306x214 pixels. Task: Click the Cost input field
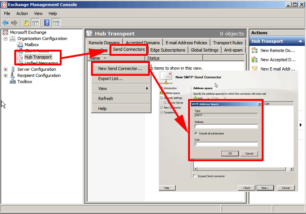[x=226, y=144]
